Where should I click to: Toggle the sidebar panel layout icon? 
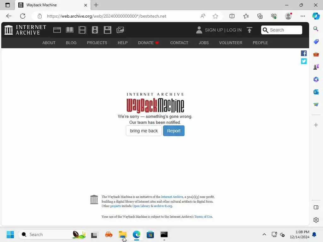316,207
